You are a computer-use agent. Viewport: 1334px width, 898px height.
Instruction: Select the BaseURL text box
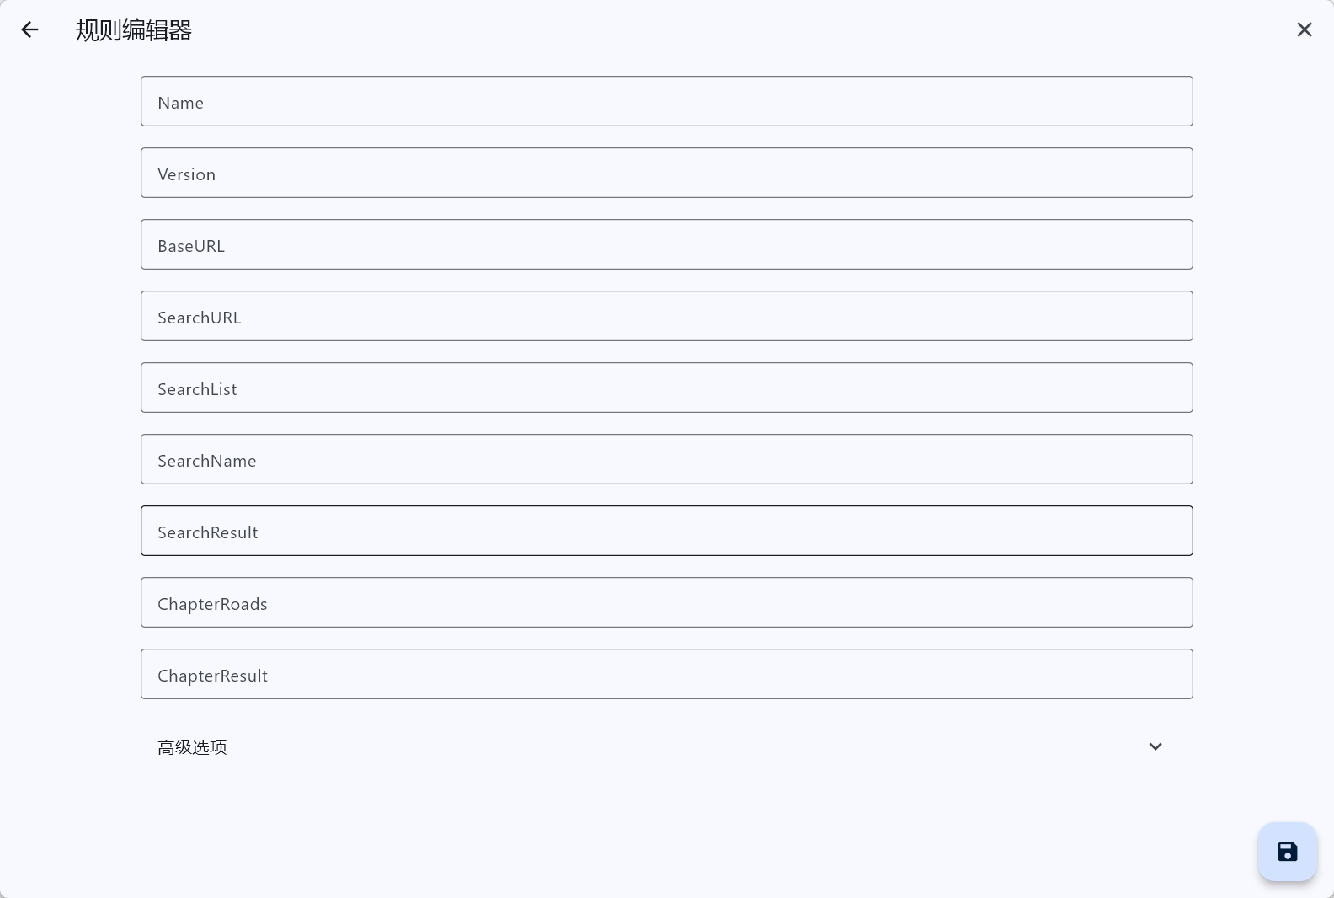(666, 244)
